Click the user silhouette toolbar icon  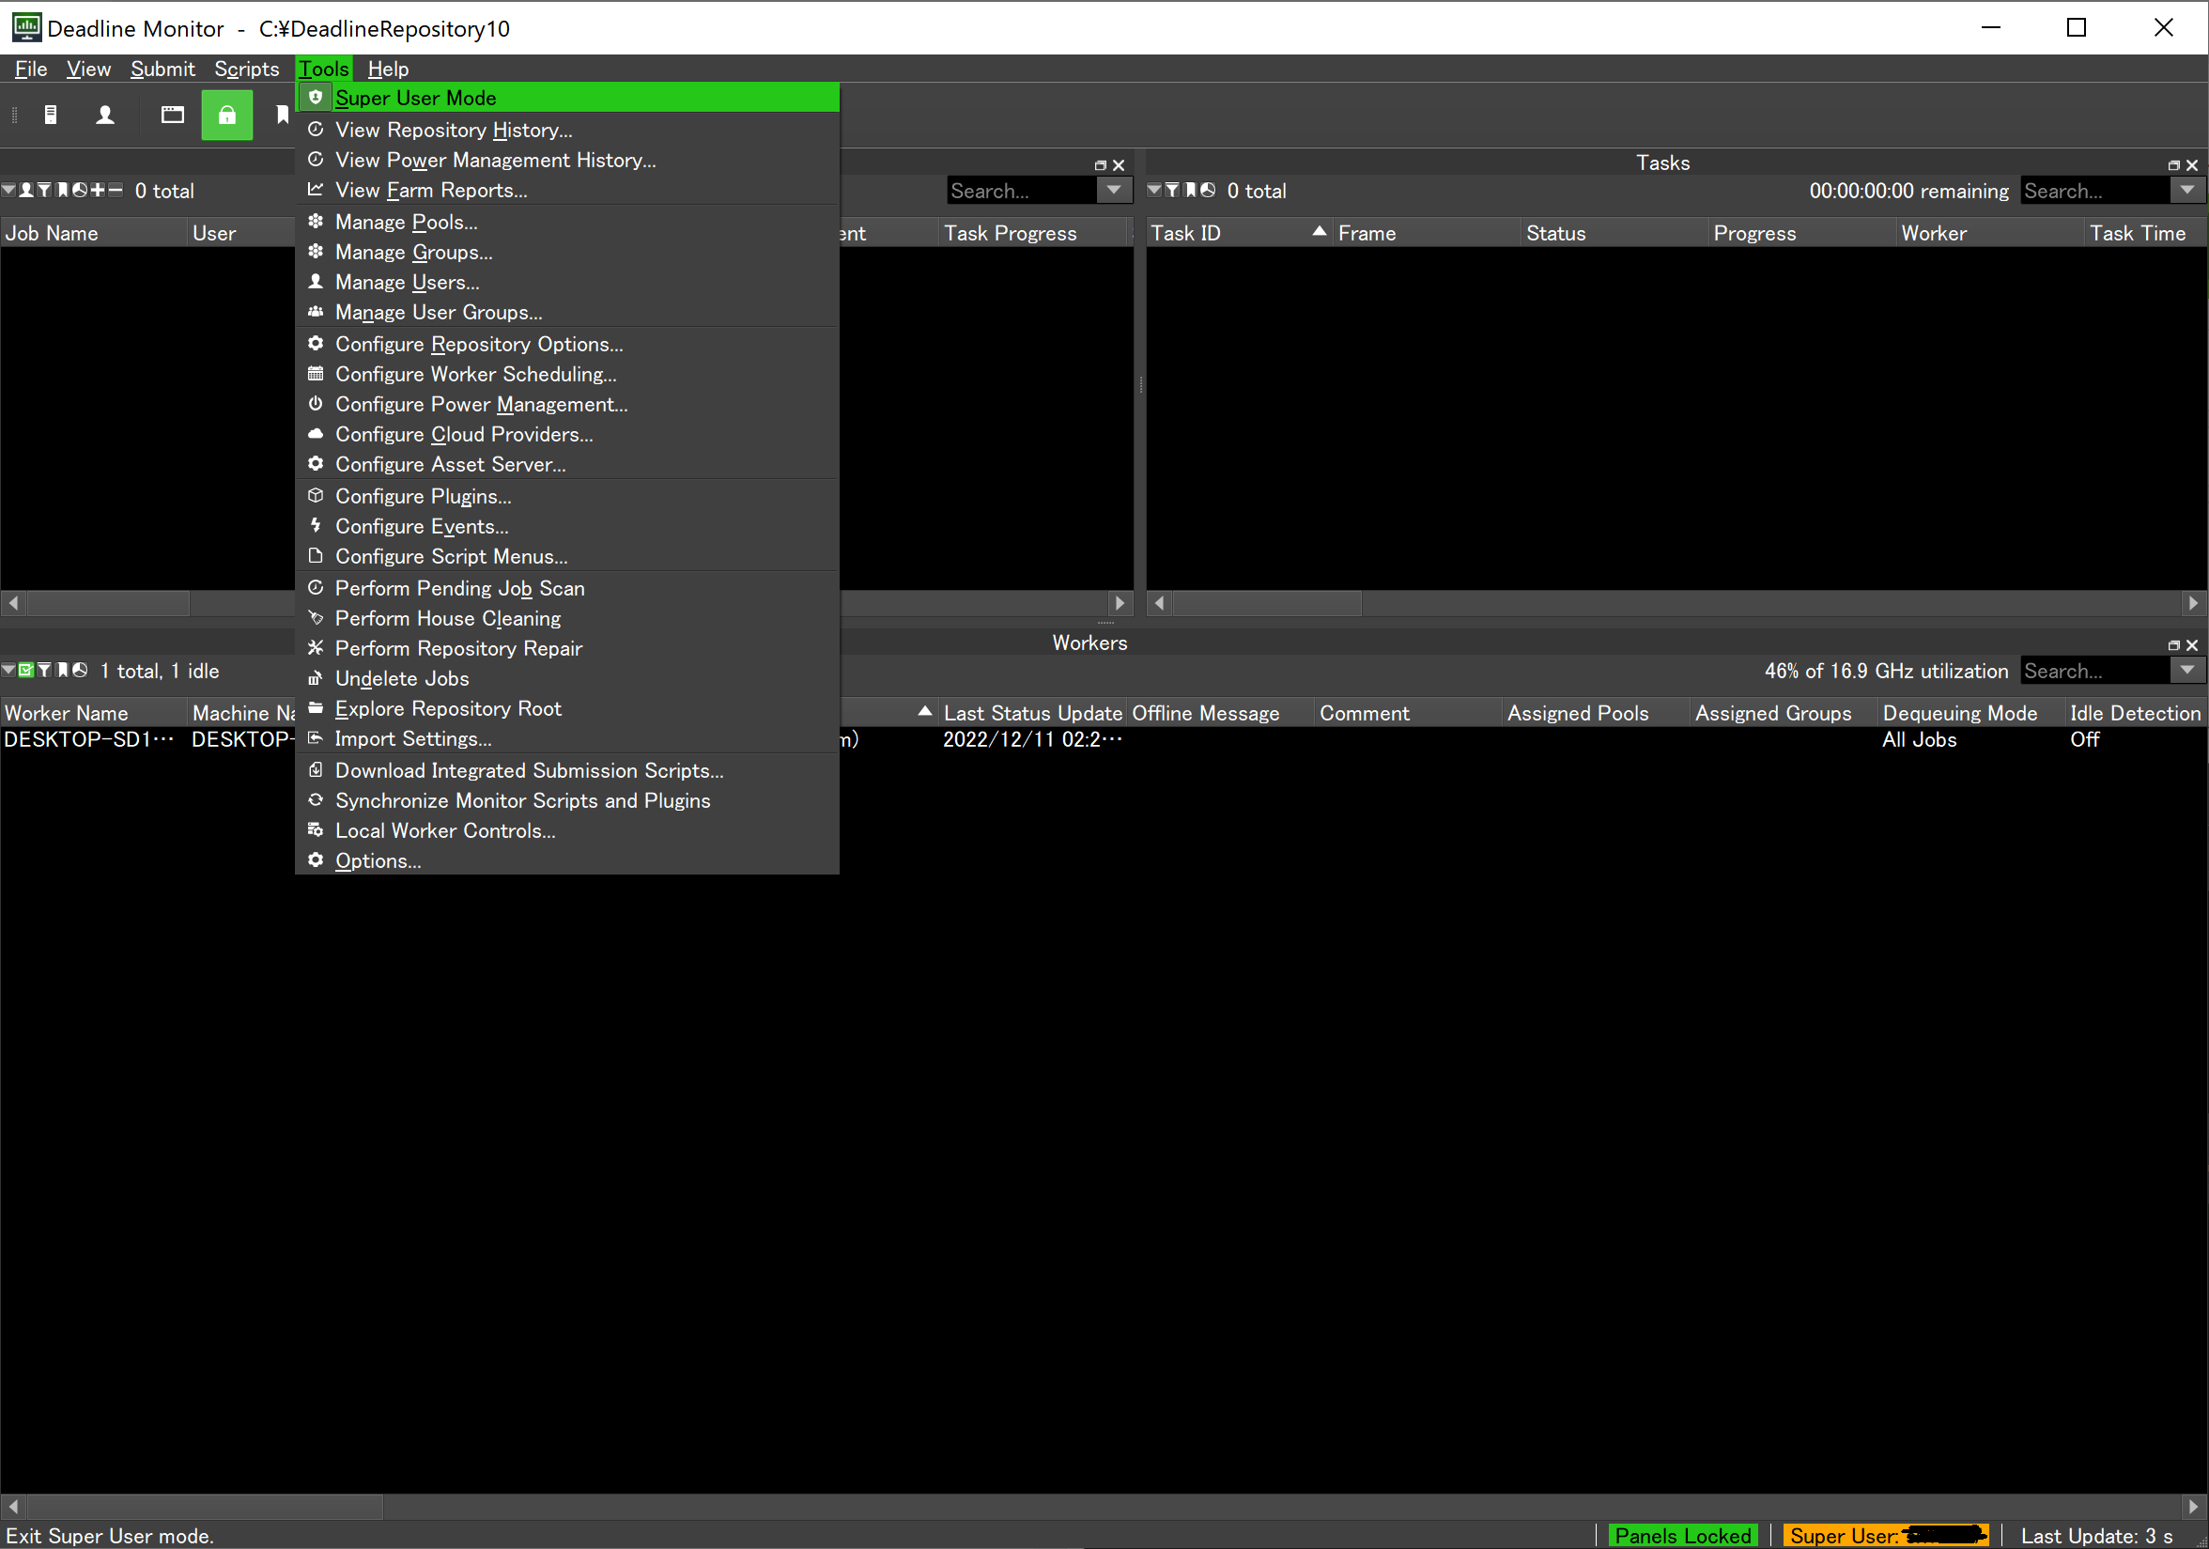[105, 116]
